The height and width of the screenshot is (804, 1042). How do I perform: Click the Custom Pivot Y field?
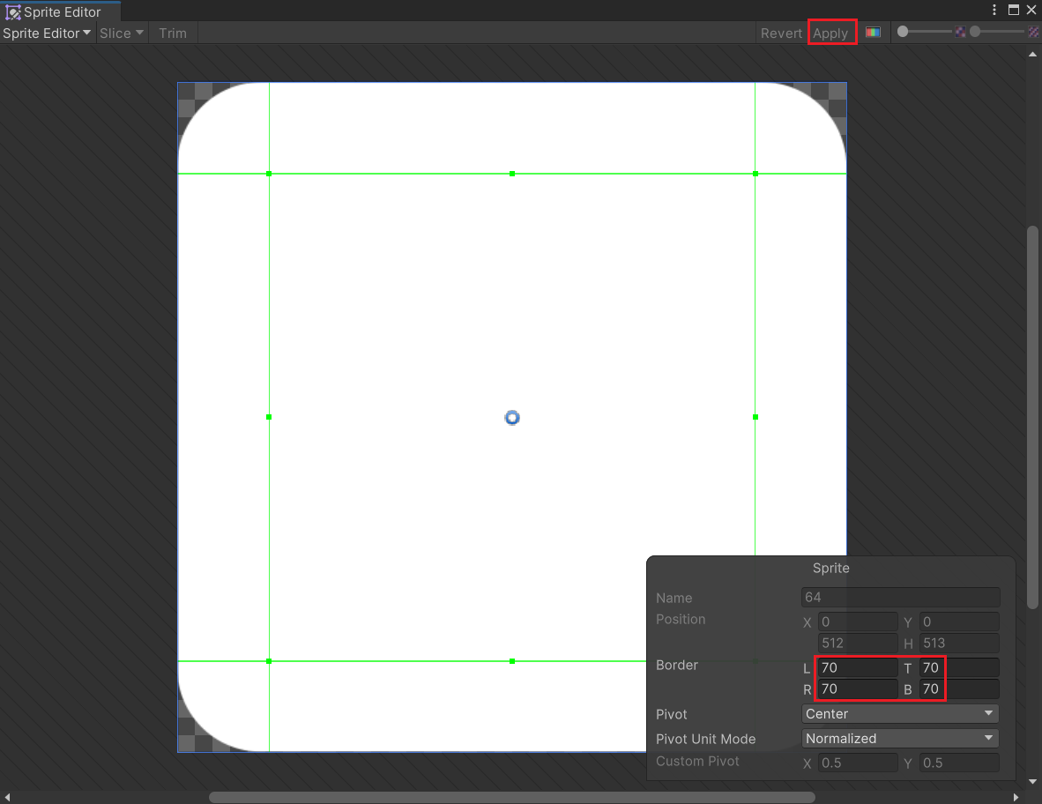959,763
